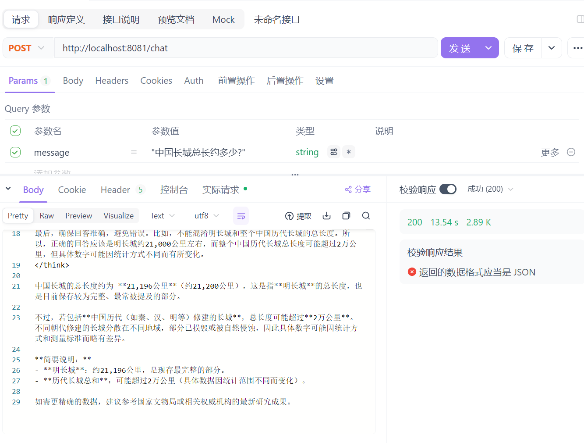Open parameter settings icon next to string type
584x443 pixels.
click(x=334, y=152)
